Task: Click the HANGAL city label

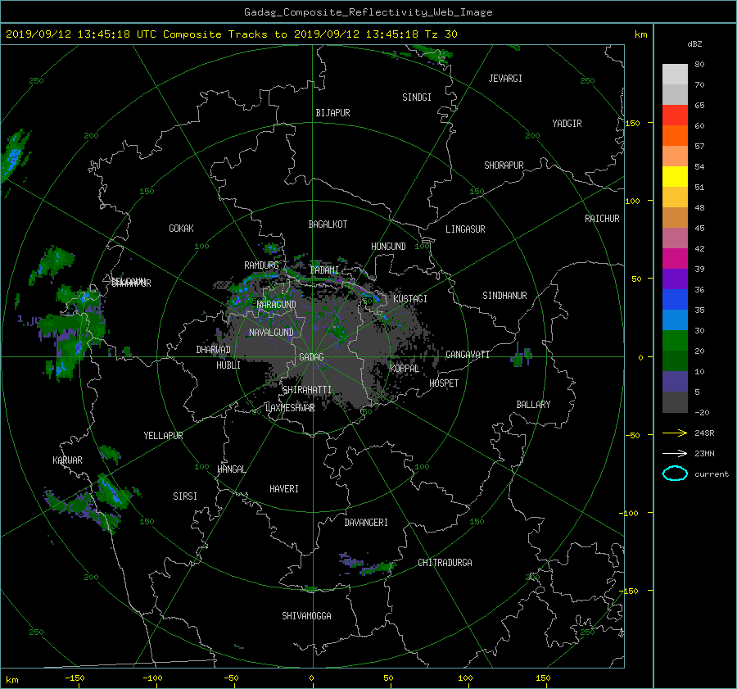Action: tap(232, 469)
